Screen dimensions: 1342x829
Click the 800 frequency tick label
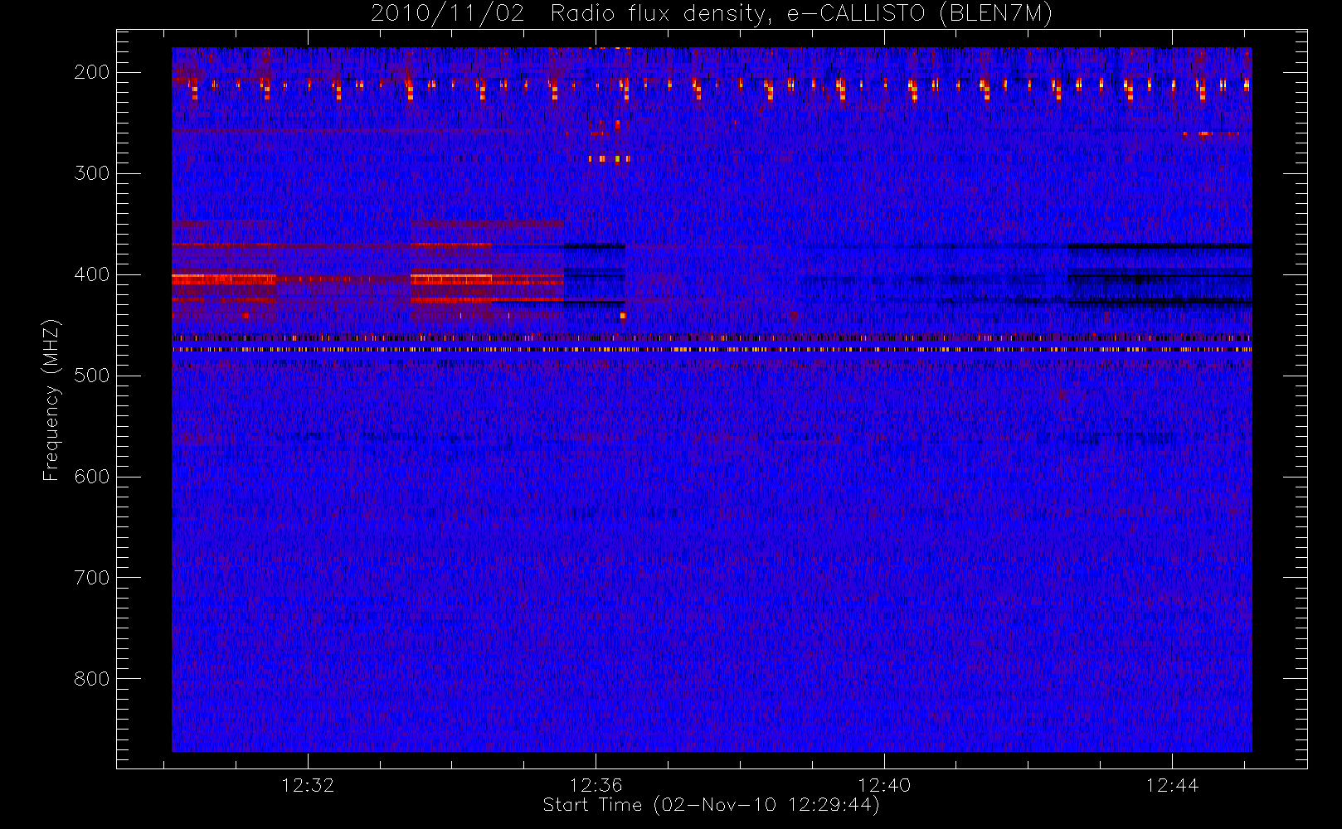(91, 679)
